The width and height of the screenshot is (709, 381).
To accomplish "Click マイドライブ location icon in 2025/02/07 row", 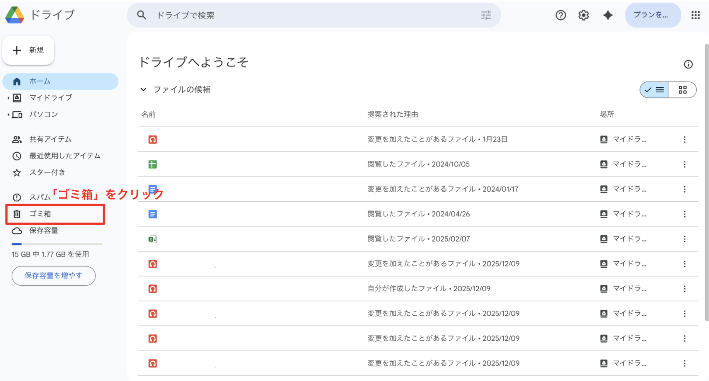I will [x=603, y=239].
